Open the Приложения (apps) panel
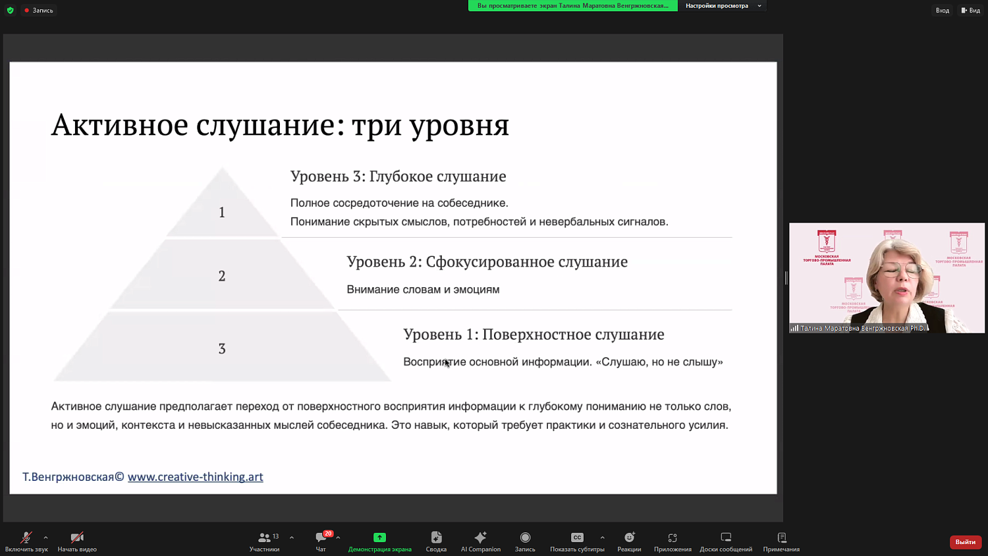 tap(672, 540)
